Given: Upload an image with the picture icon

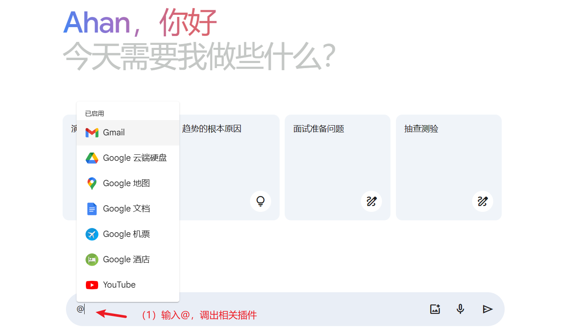Looking at the screenshot, I should (x=435, y=309).
